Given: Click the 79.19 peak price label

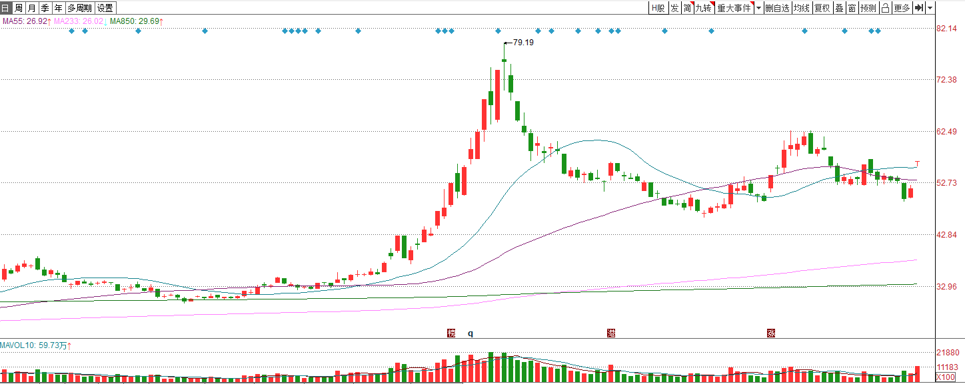Looking at the screenshot, I should point(523,42).
